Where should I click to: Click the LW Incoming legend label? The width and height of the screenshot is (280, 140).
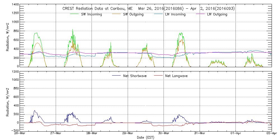[x=175, y=14]
